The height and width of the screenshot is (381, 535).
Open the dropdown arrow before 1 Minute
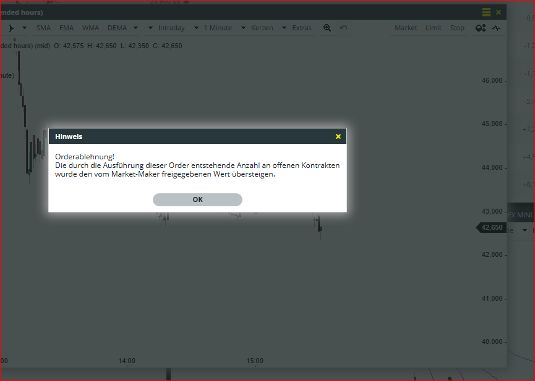tap(196, 28)
